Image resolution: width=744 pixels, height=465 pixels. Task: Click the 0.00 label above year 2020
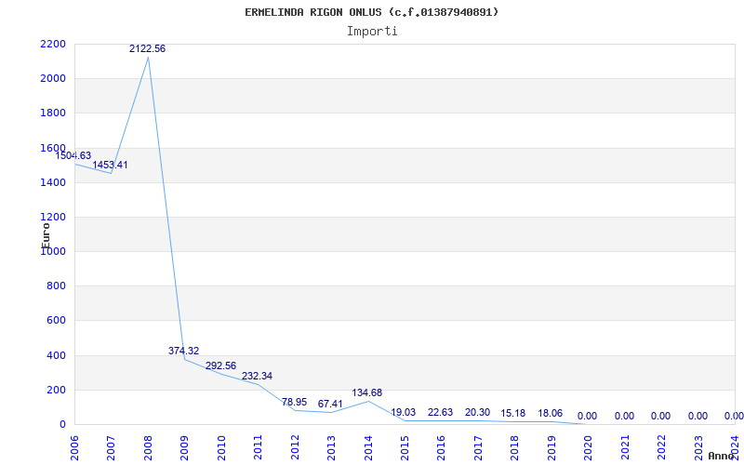pos(588,416)
